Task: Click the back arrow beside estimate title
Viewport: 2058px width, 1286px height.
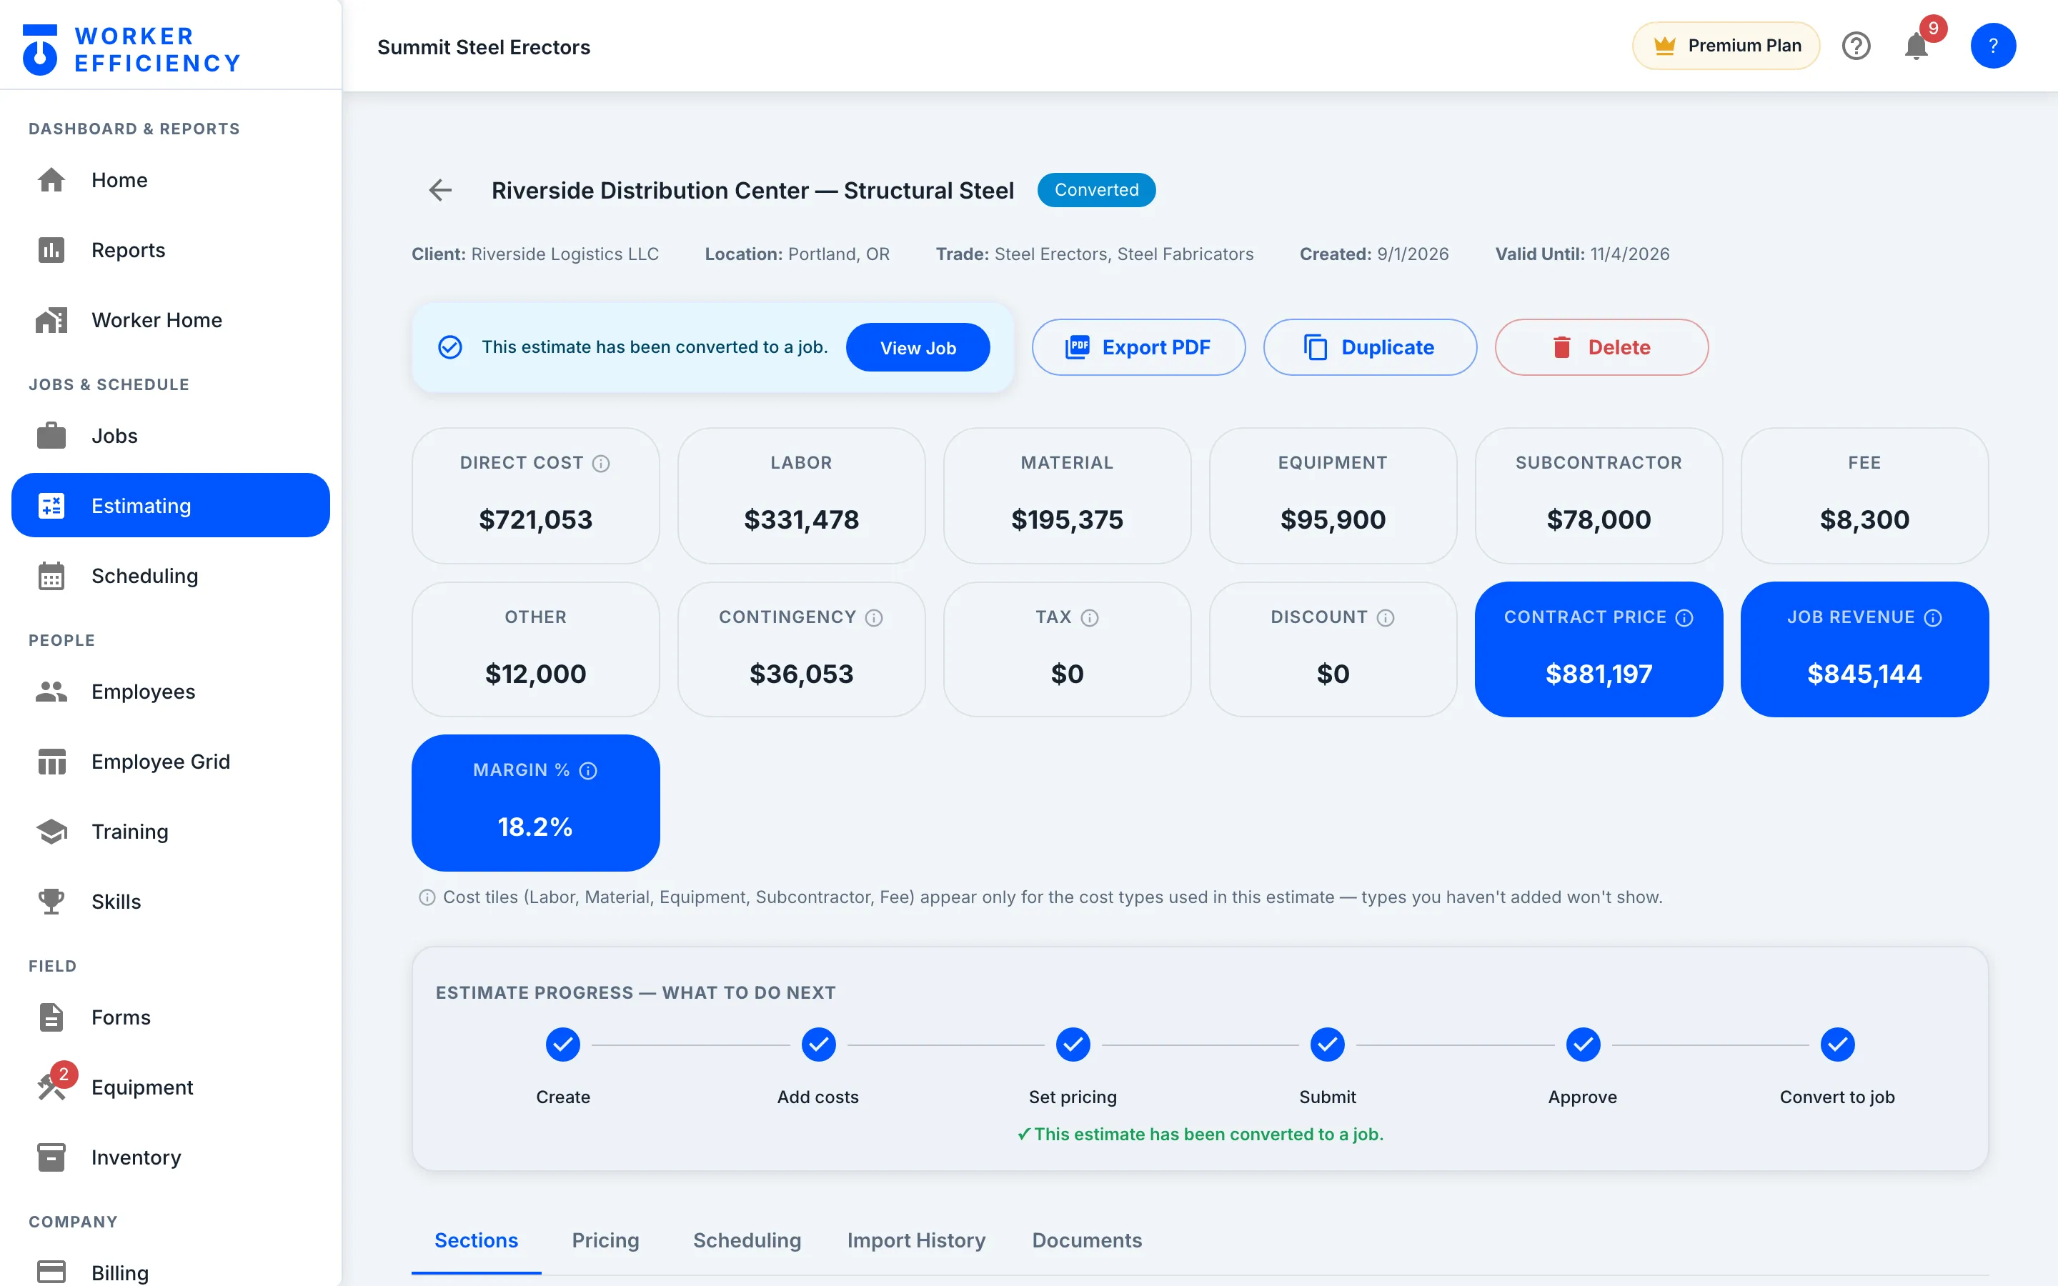Action: tap(439, 189)
